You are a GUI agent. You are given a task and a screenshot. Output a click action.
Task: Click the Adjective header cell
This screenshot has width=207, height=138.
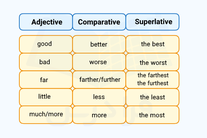click(x=46, y=22)
